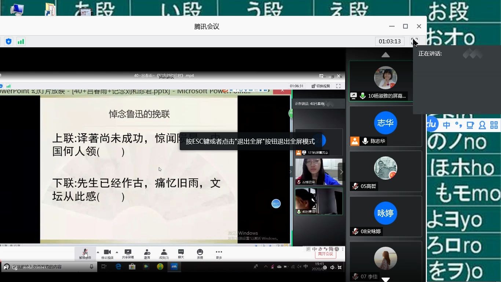Viewport: 501px width, 282px height.
Task: Select the 10杨淑雅 participant avatar
Action: tap(385, 78)
